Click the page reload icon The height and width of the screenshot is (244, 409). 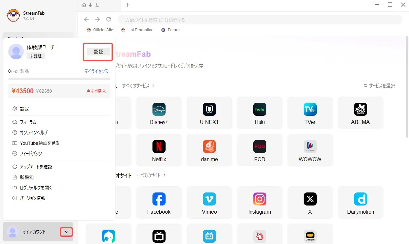click(109, 20)
